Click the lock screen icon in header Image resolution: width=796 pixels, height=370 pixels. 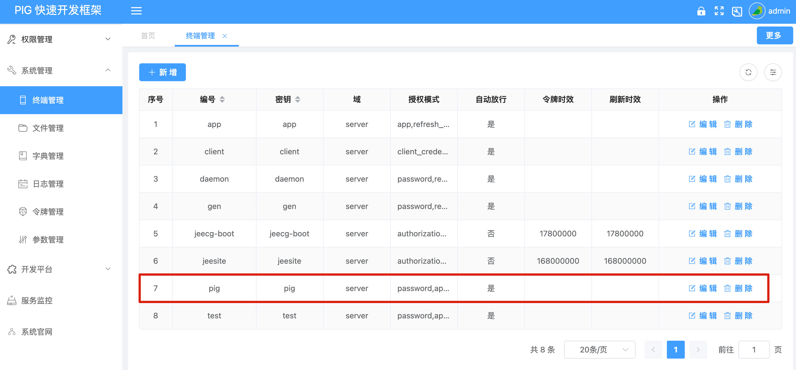click(701, 11)
